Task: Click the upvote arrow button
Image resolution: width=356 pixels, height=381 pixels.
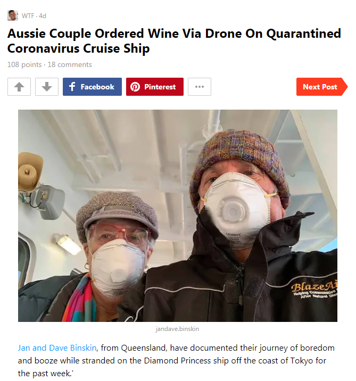Action: 19,87
